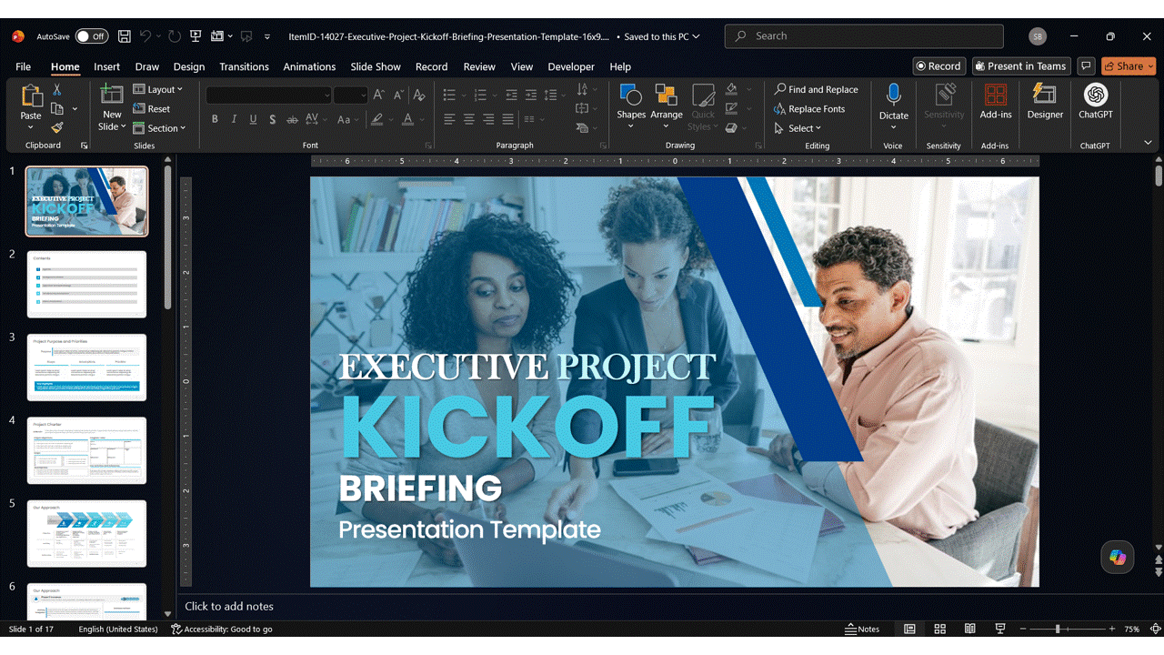Toggle Center text alignment
Image resolution: width=1164 pixels, height=655 pixels.
(469, 119)
